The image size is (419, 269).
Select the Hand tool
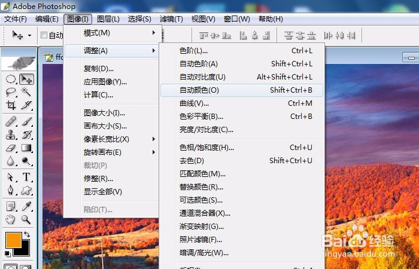pos(11,219)
